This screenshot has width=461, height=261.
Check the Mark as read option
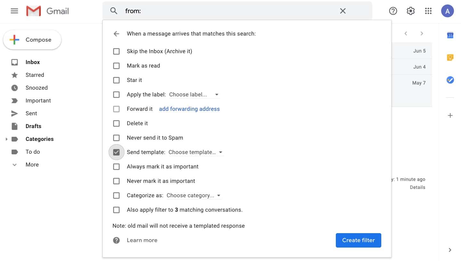click(117, 66)
